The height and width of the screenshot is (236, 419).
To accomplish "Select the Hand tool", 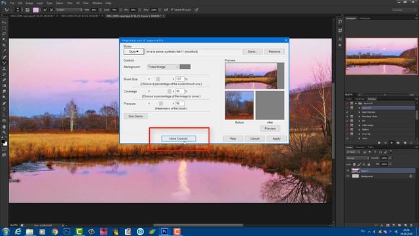I will coord(4,127).
